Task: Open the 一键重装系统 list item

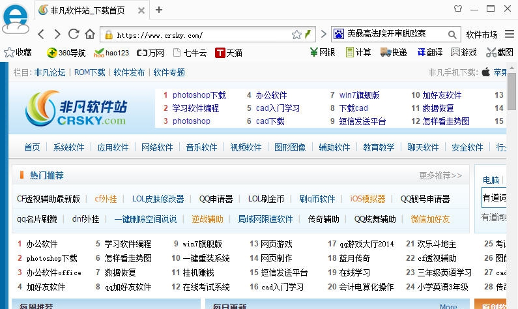Action: click(206, 258)
